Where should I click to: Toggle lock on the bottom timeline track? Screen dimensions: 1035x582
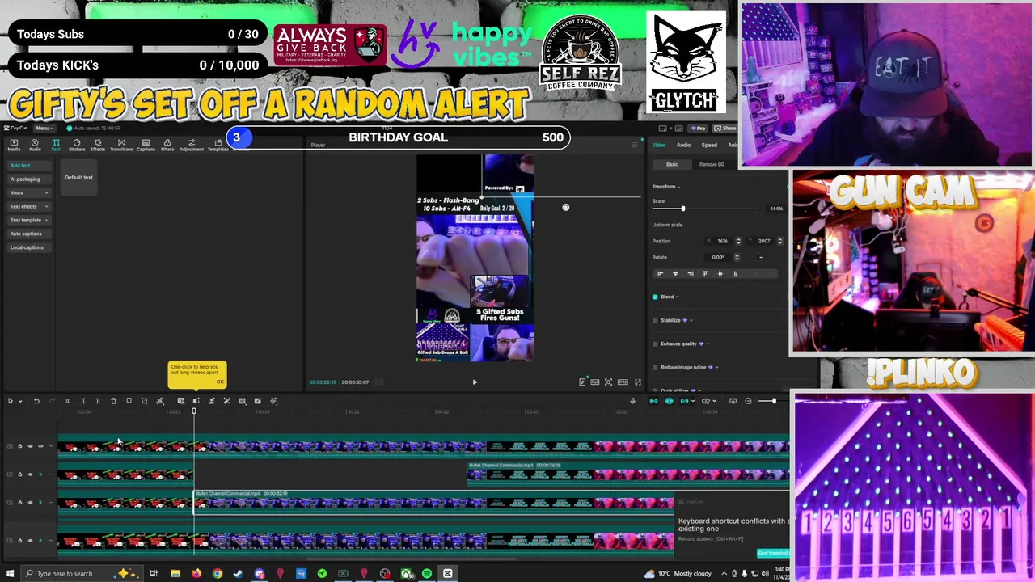point(20,541)
